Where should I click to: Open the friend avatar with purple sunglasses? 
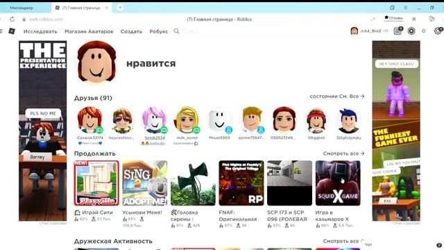tap(122, 120)
